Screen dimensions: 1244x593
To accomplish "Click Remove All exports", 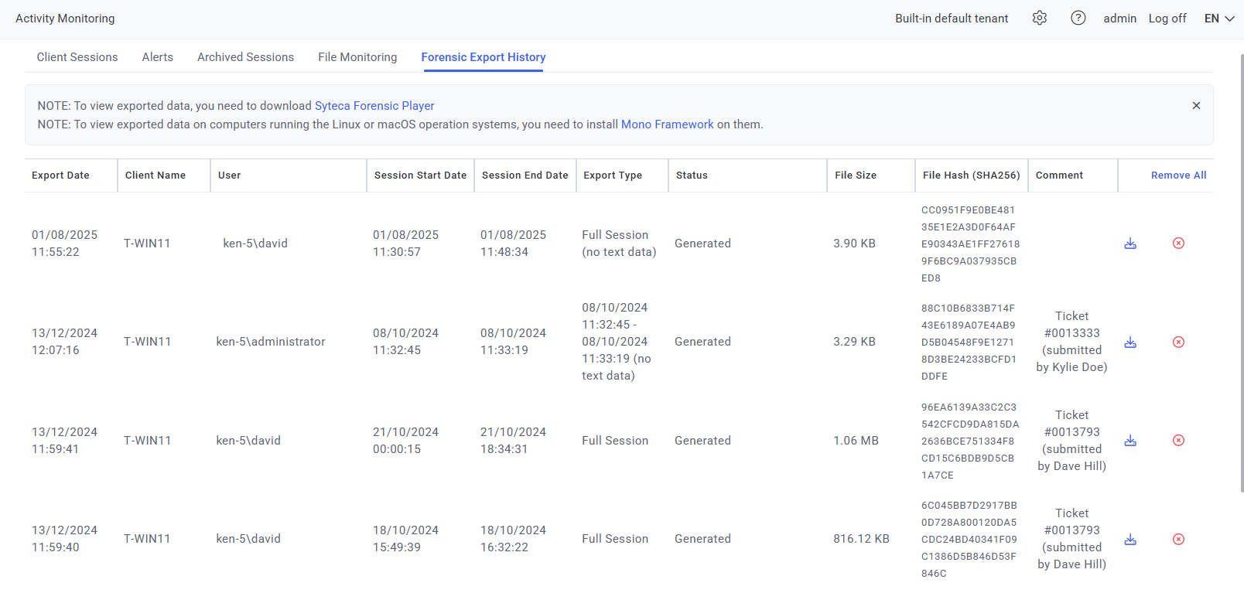I will click(1178, 176).
